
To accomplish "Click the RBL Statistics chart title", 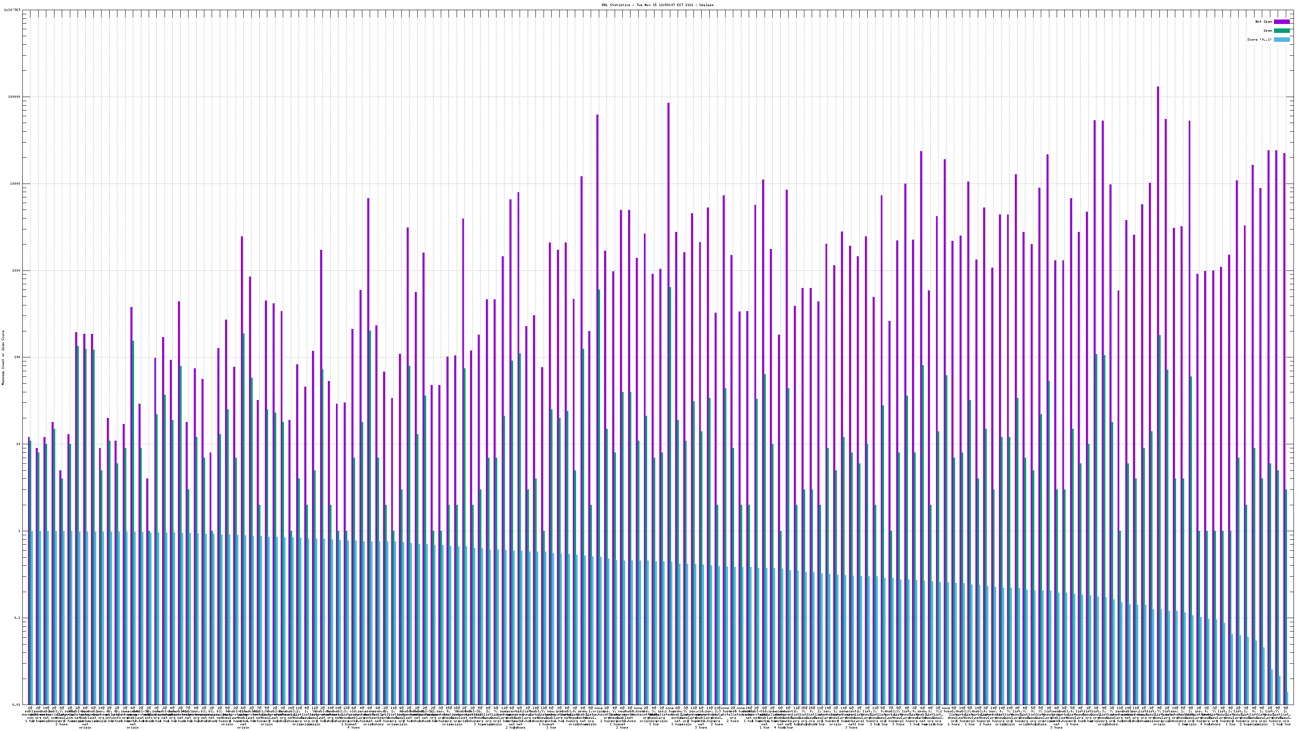I will [657, 5].
